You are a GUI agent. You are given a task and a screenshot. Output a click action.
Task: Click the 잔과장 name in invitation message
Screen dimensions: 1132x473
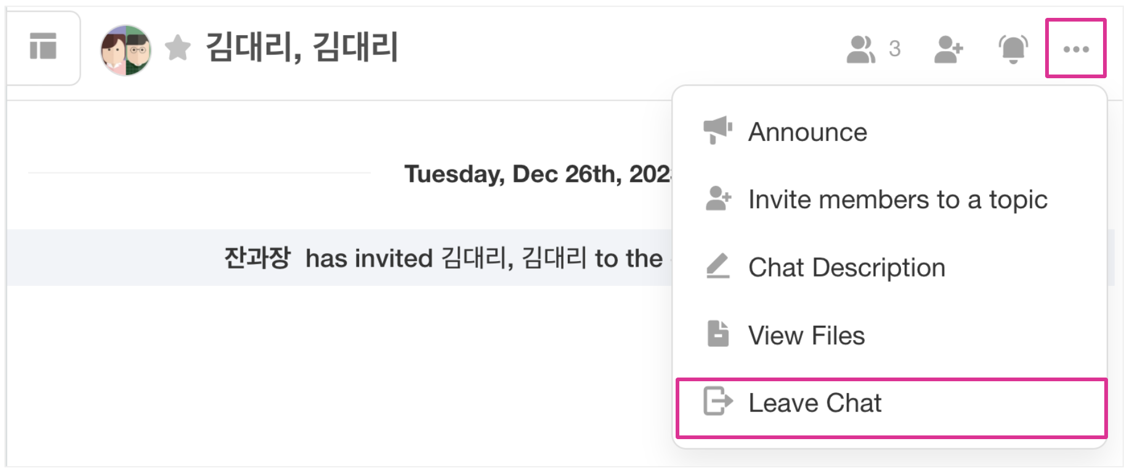[x=257, y=258]
